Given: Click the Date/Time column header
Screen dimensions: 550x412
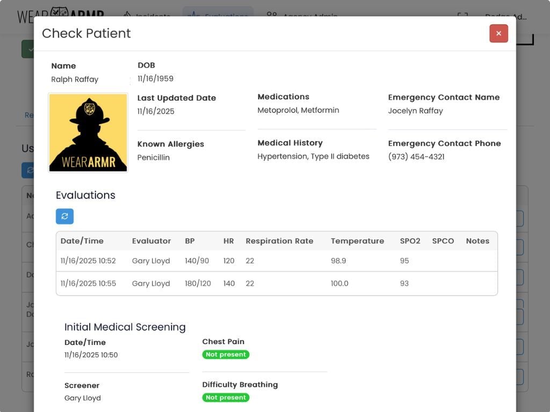Looking at the screenshot, I should 81,241.
